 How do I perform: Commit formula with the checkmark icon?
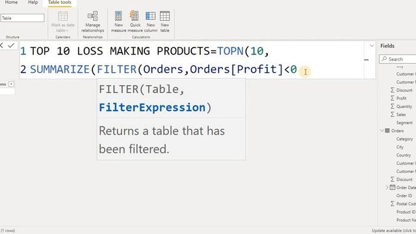11,45
